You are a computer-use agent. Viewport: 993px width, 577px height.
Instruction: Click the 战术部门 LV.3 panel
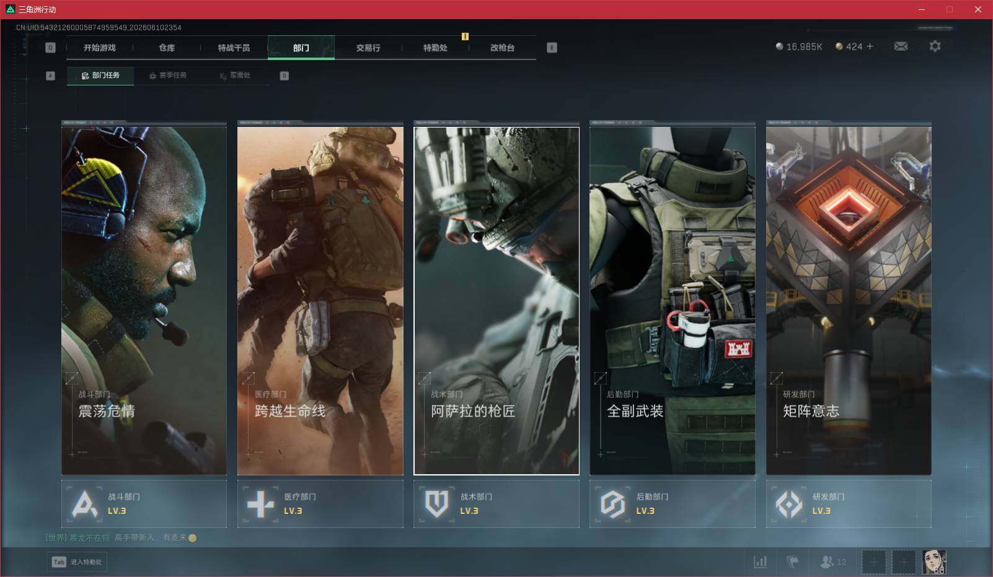496,504
